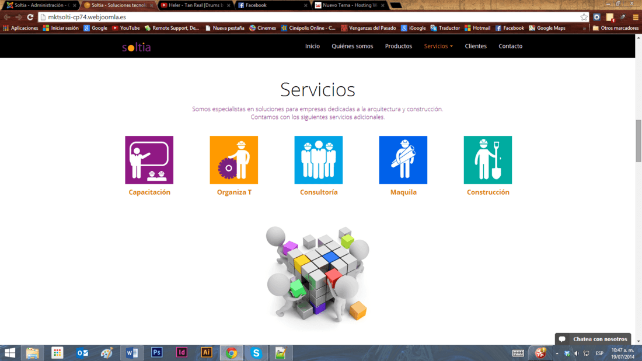Open the Nueva pestaña bookmark
Viewport: 642px width, 361px height.
coord(224,28)
